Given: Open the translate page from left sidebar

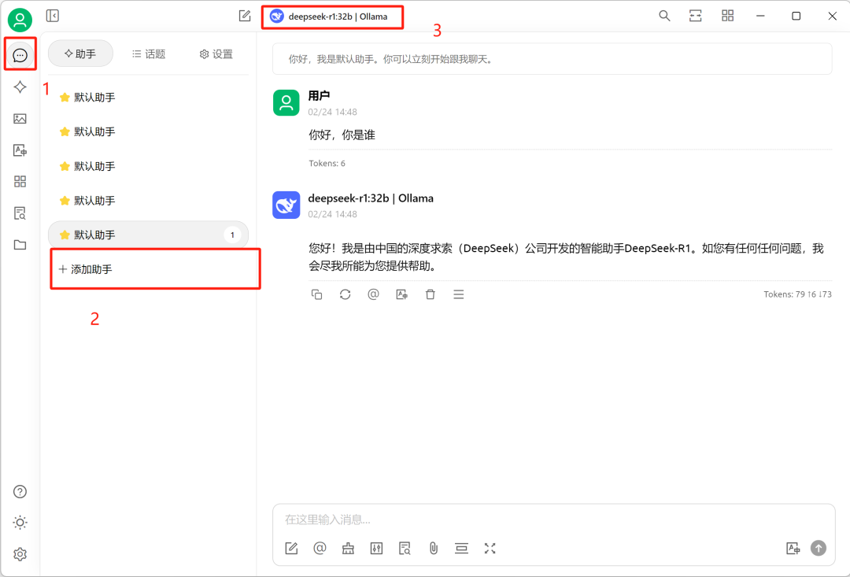Looking at the screenshot, I should 20,150.
